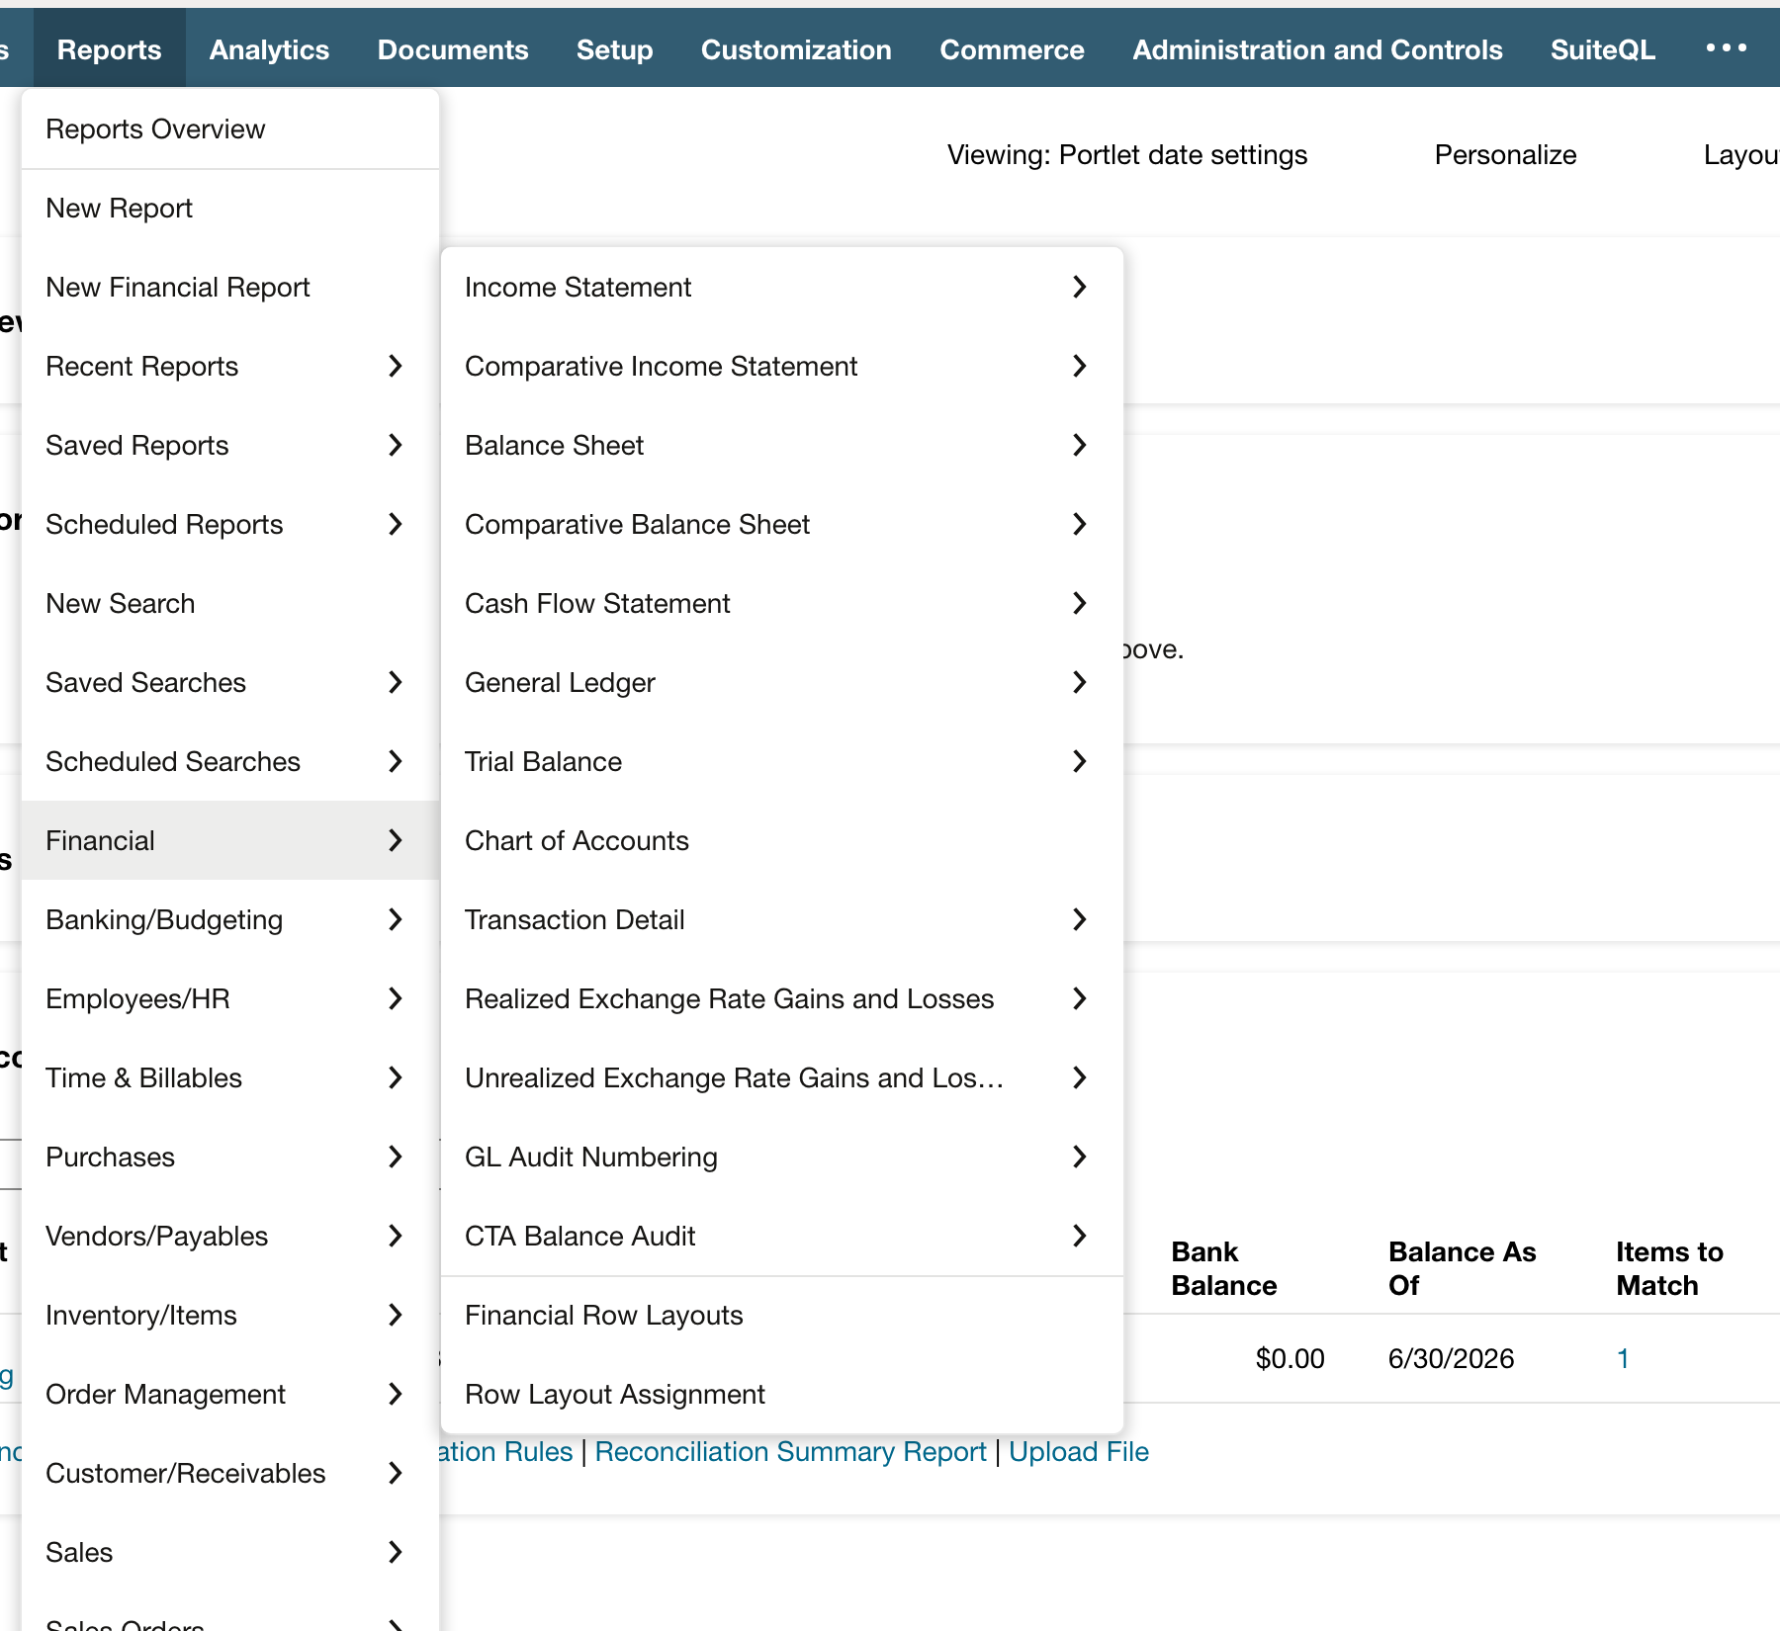Select Financial Row Layouts

(x=781, y=1316)
